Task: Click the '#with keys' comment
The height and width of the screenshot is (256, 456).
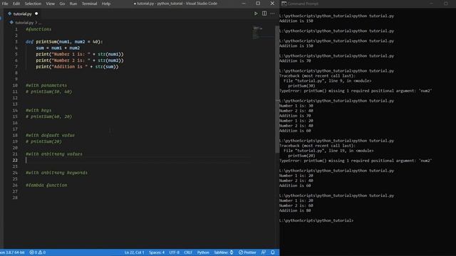Action: [x=38, y=110]
